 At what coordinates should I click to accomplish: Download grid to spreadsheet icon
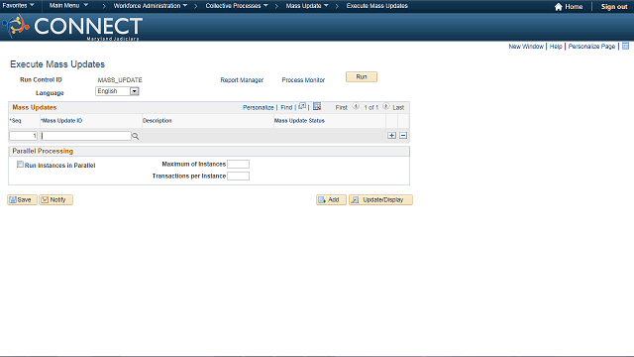coord(317,106)
